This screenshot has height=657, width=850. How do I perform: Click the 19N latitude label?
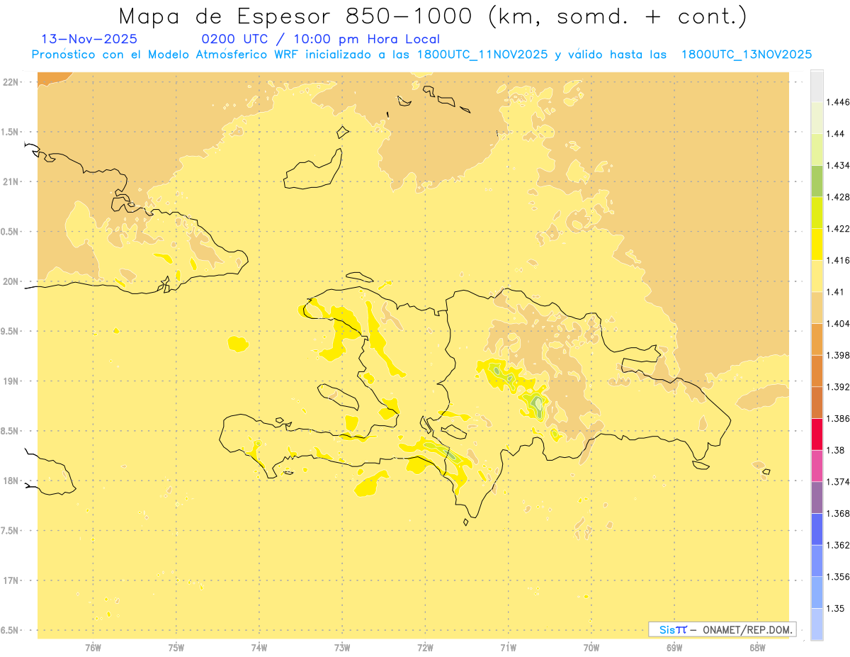click(11, 381)
